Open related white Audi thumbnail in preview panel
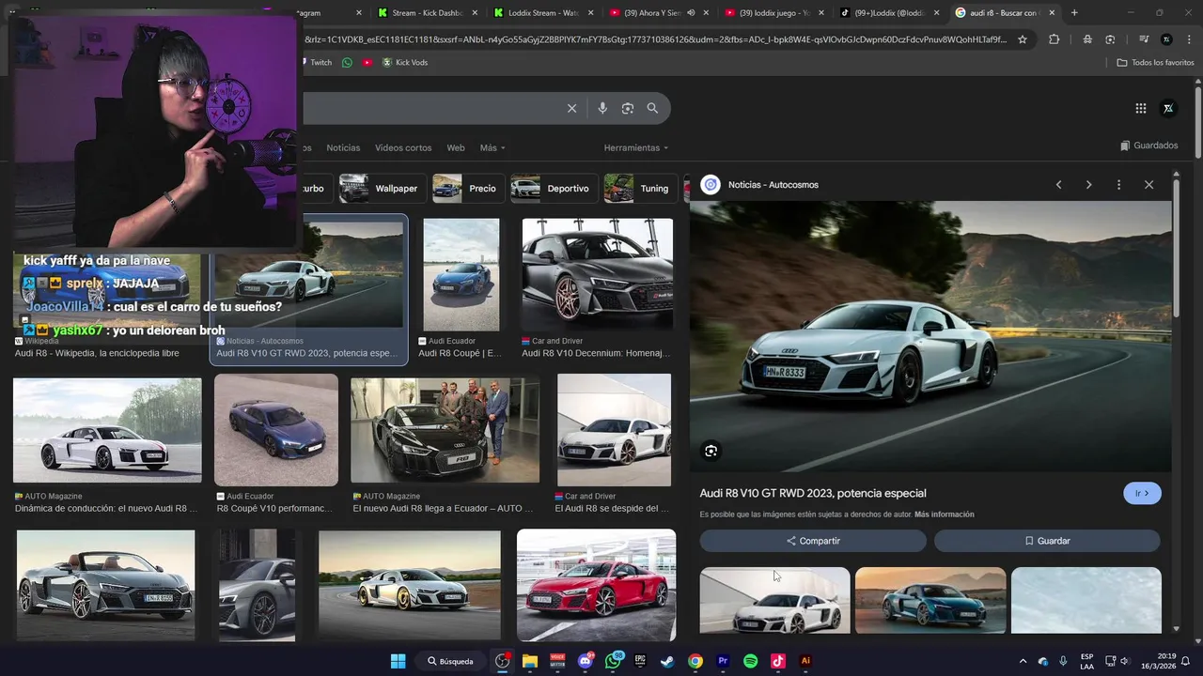The image size is (1203, 676). pos(774,600)
